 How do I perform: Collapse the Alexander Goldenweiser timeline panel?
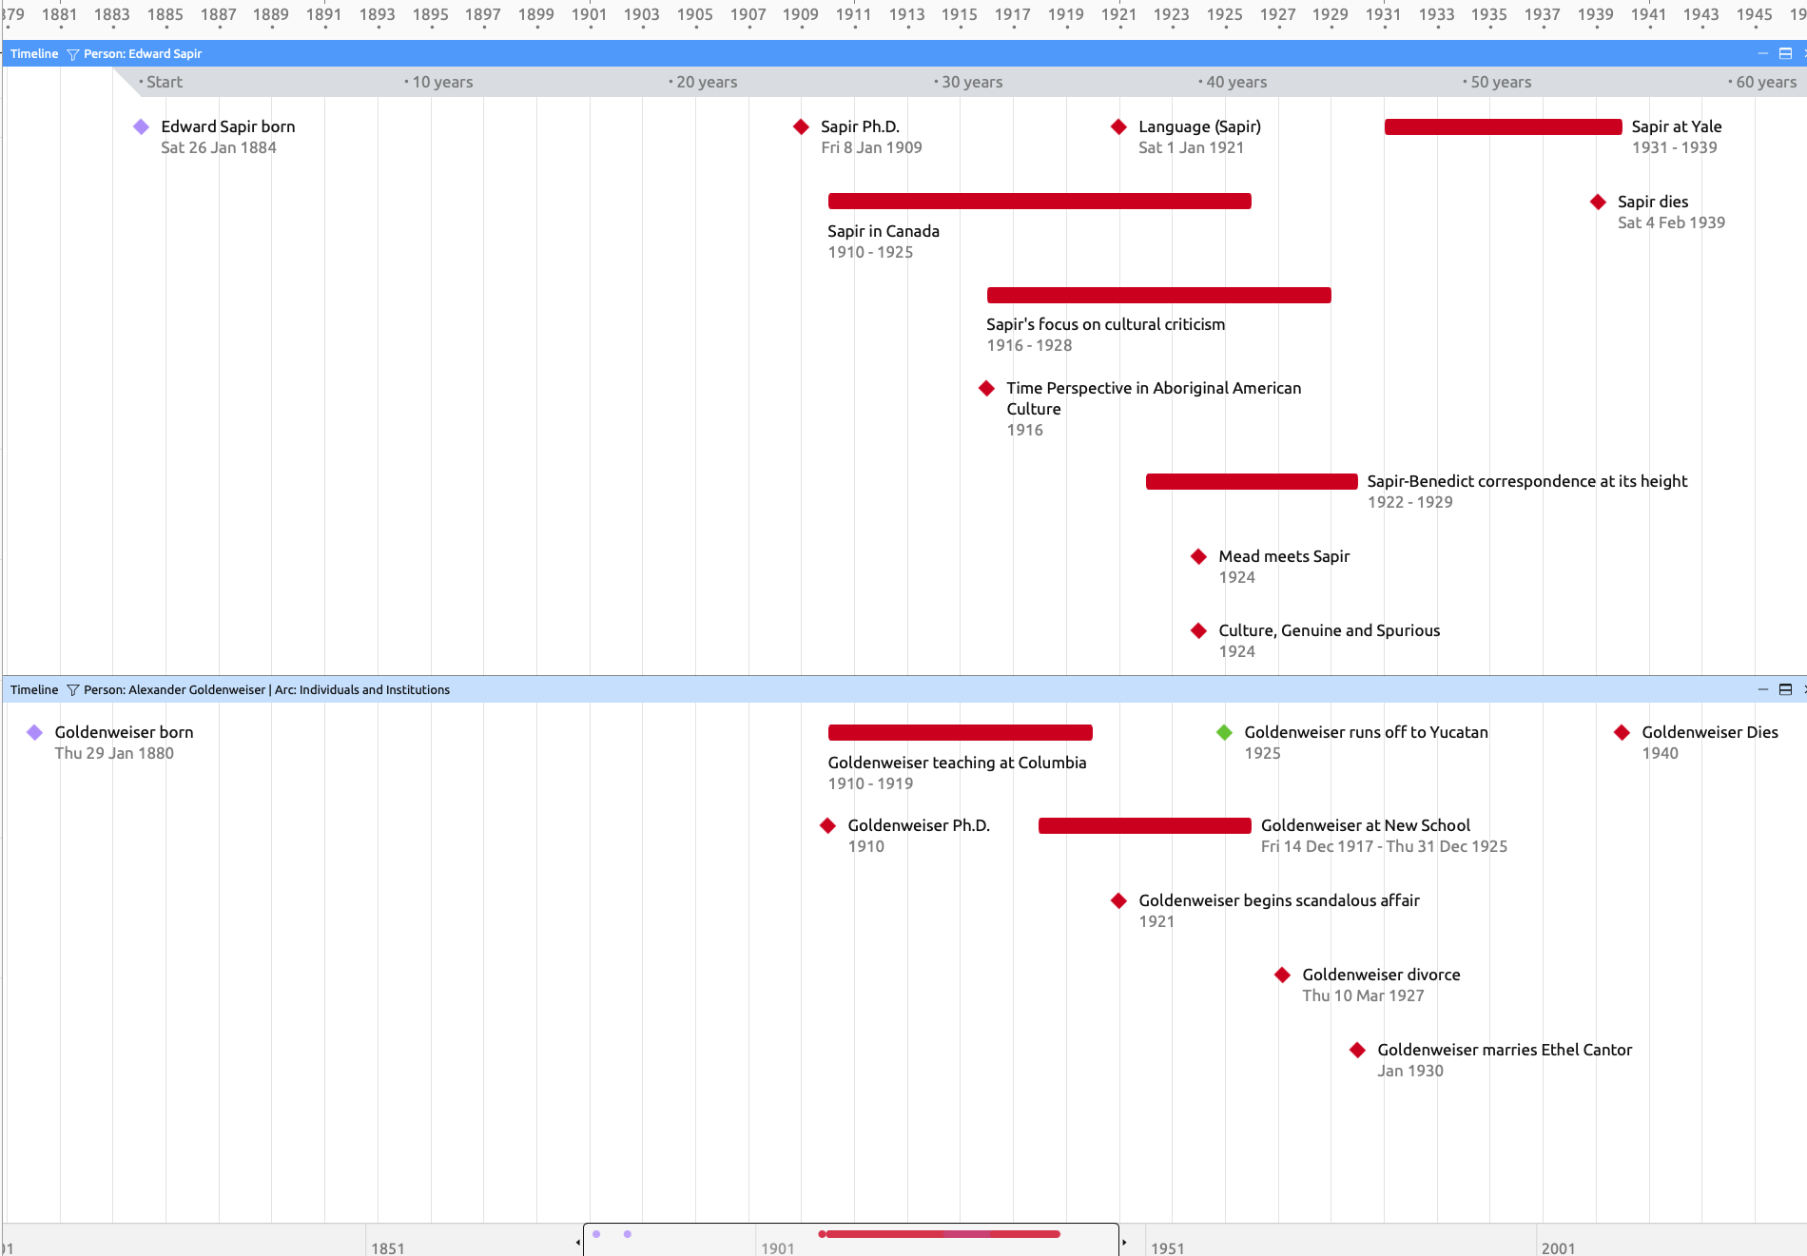point(1762,690)
